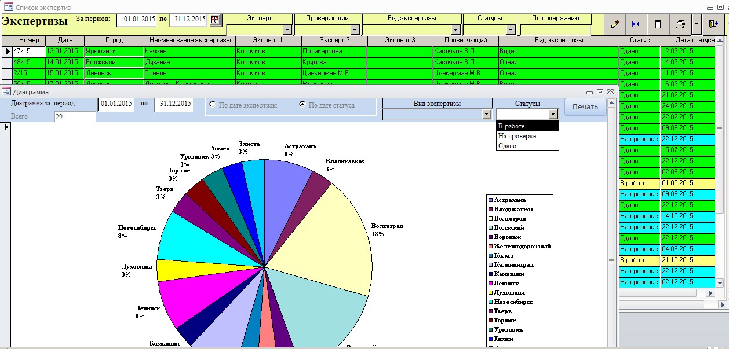Click the form icon in the Список экспертиз title bar
Screen dimensions: 729x349
(x=9, y=7)
